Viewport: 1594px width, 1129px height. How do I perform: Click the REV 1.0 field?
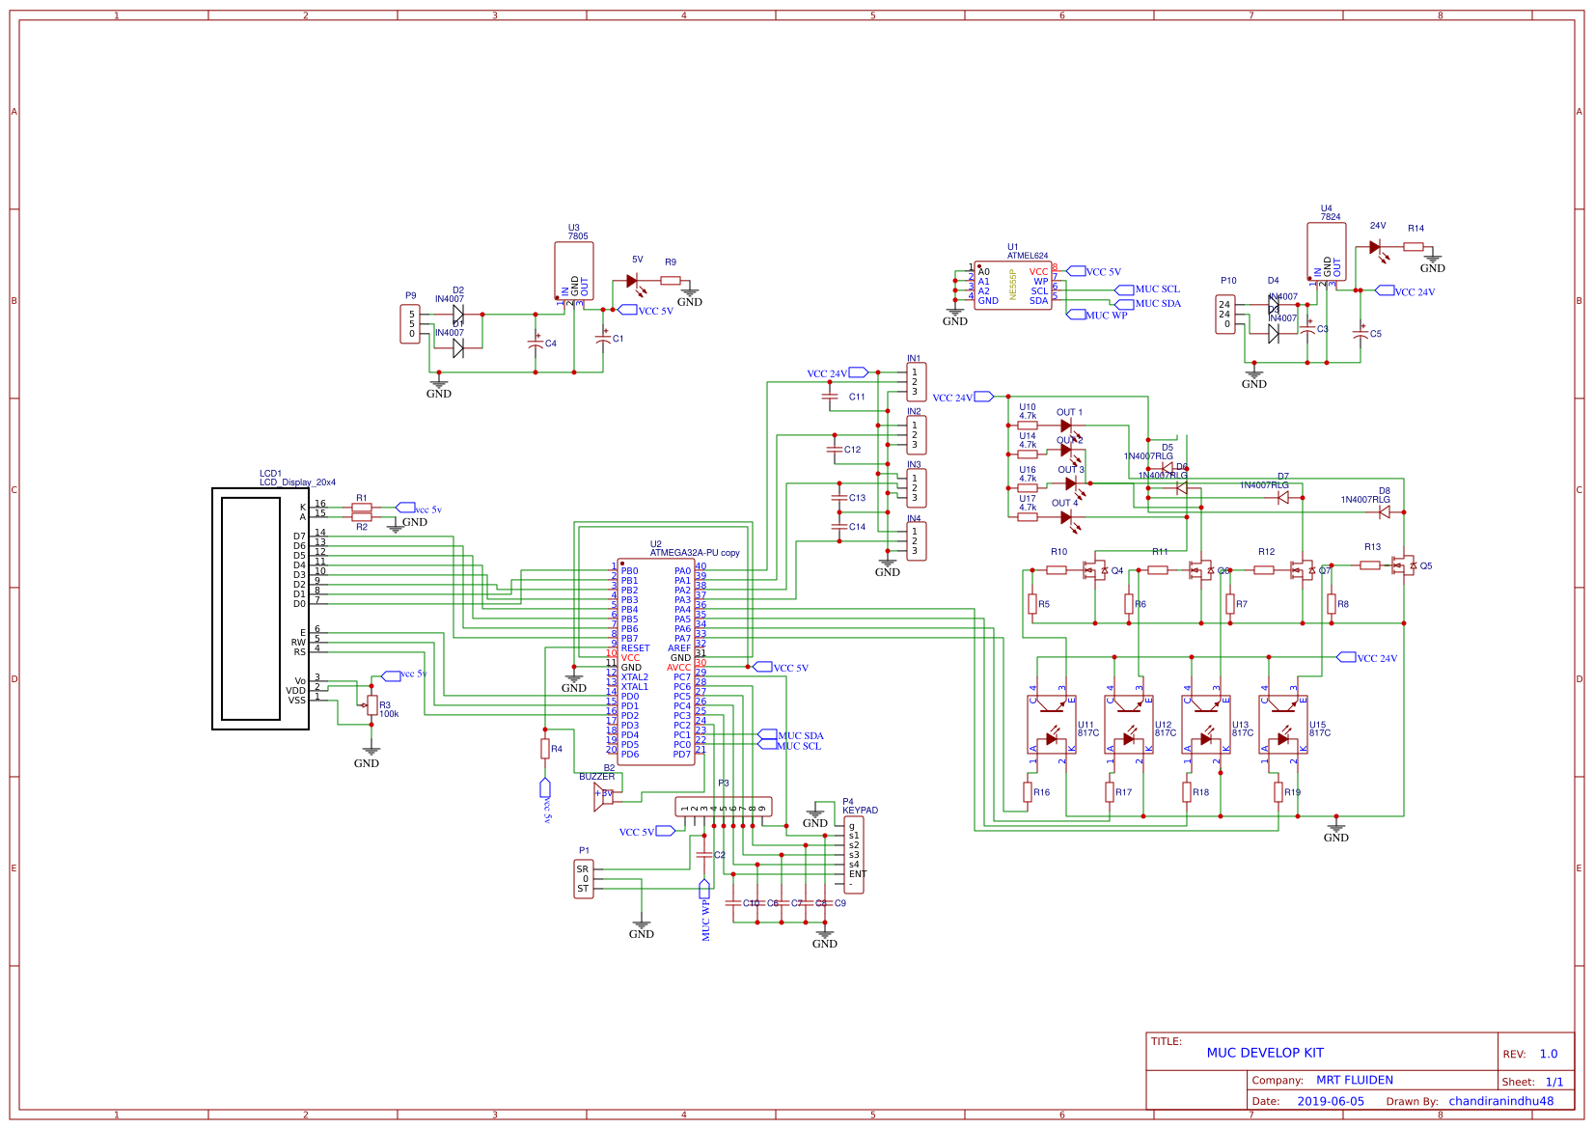click(1533, 1054)
